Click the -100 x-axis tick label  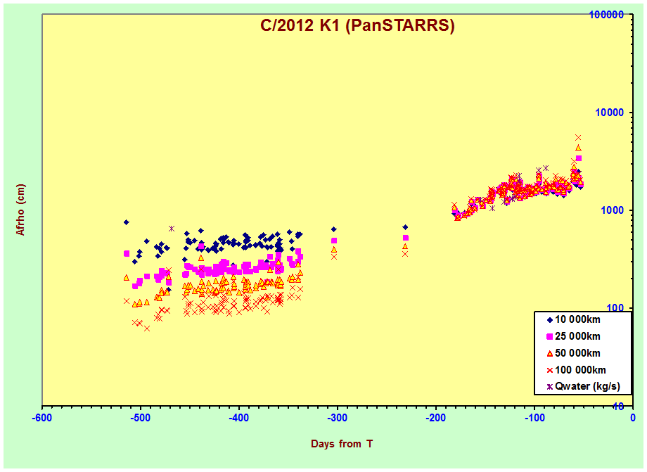[x=534, y=418]
